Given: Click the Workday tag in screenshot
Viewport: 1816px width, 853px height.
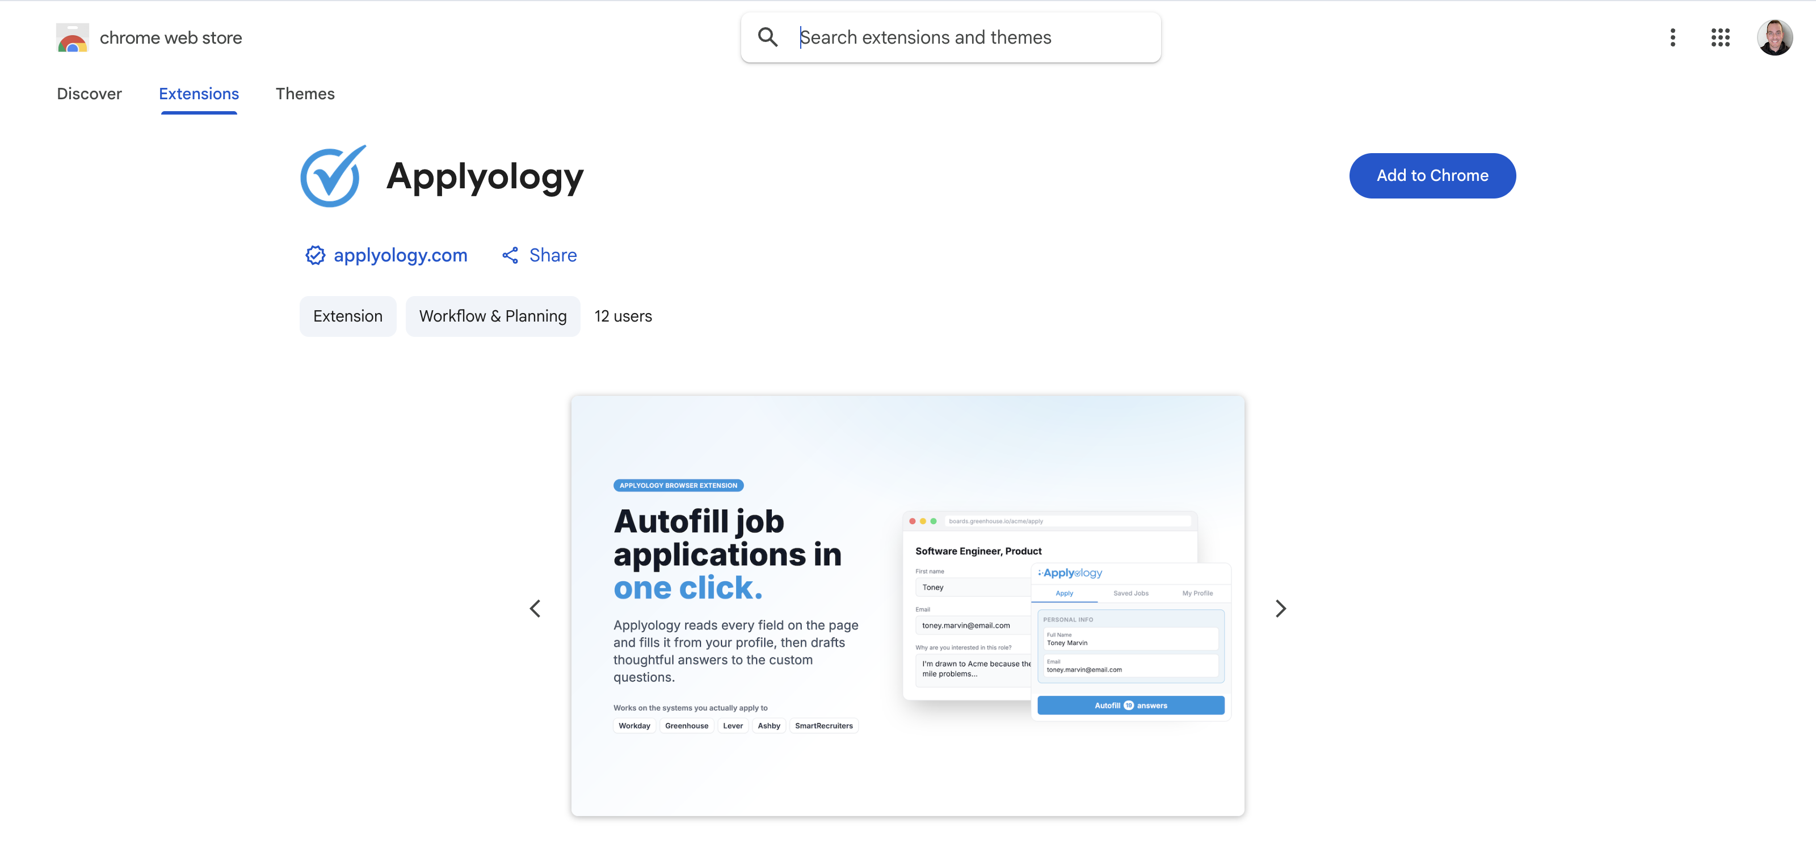Looking at the screenshot, I should coord(634,725).
